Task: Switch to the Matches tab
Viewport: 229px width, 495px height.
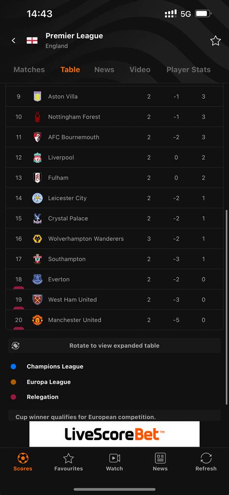Action: tap(29, 70)
